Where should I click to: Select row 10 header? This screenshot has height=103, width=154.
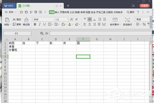pyautogui.click(x=5, y=74)
